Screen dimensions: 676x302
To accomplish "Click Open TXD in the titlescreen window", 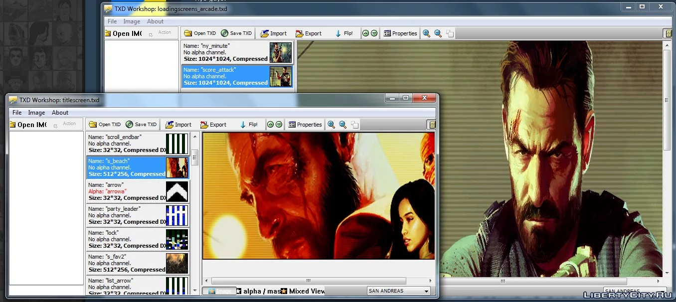I will (105, 125).
